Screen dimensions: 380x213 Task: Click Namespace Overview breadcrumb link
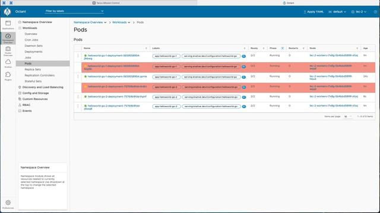tap(88, 22)
